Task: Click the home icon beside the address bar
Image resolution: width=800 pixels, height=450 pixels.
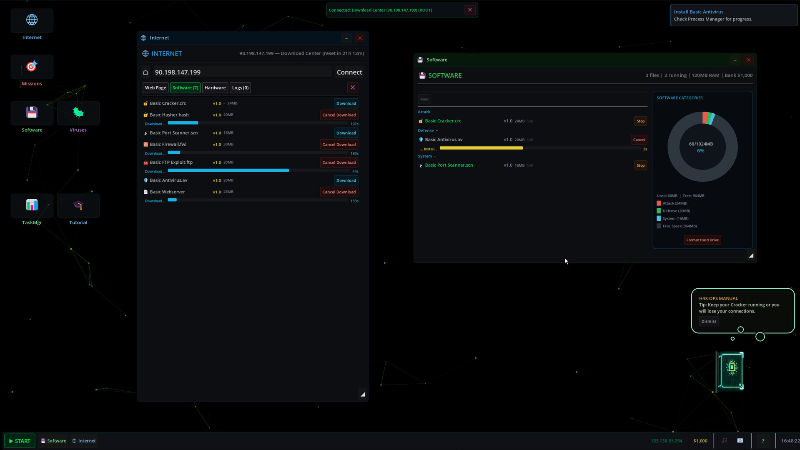Action: point(145,72)
